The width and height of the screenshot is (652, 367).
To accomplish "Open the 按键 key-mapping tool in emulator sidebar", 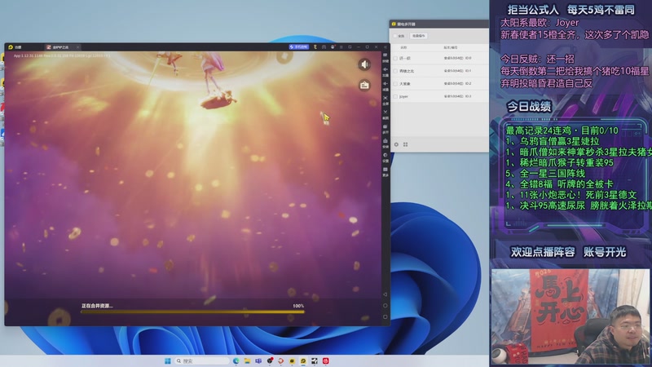I will (385, 58).
